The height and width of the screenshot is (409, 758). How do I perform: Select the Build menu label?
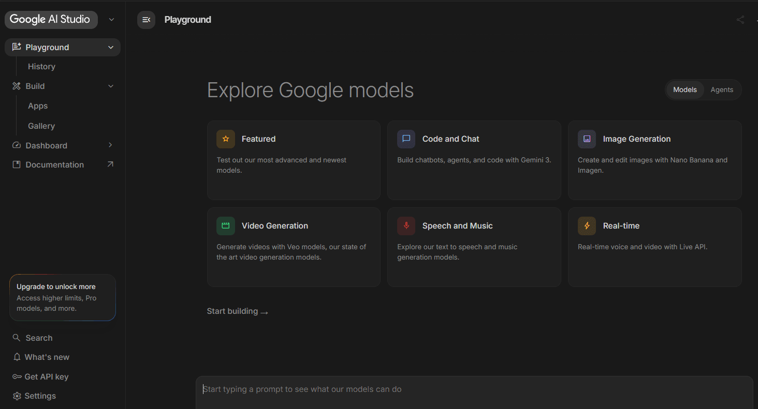35,86
